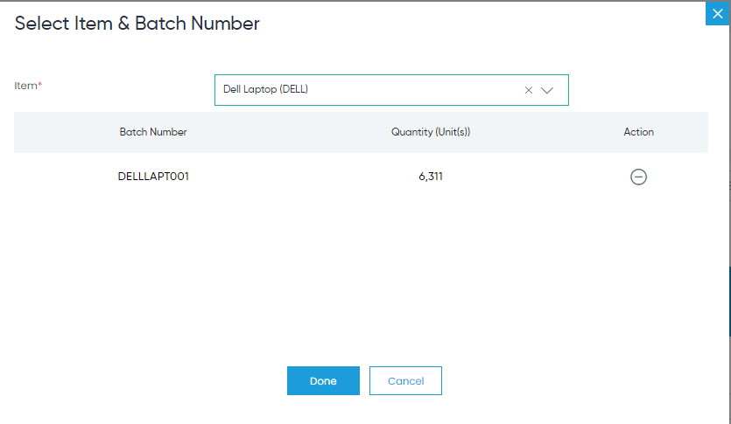Click the dark scrollbar thumb at right edge
The height and width of the screenshot is (424, 731).
coord(729,302)
